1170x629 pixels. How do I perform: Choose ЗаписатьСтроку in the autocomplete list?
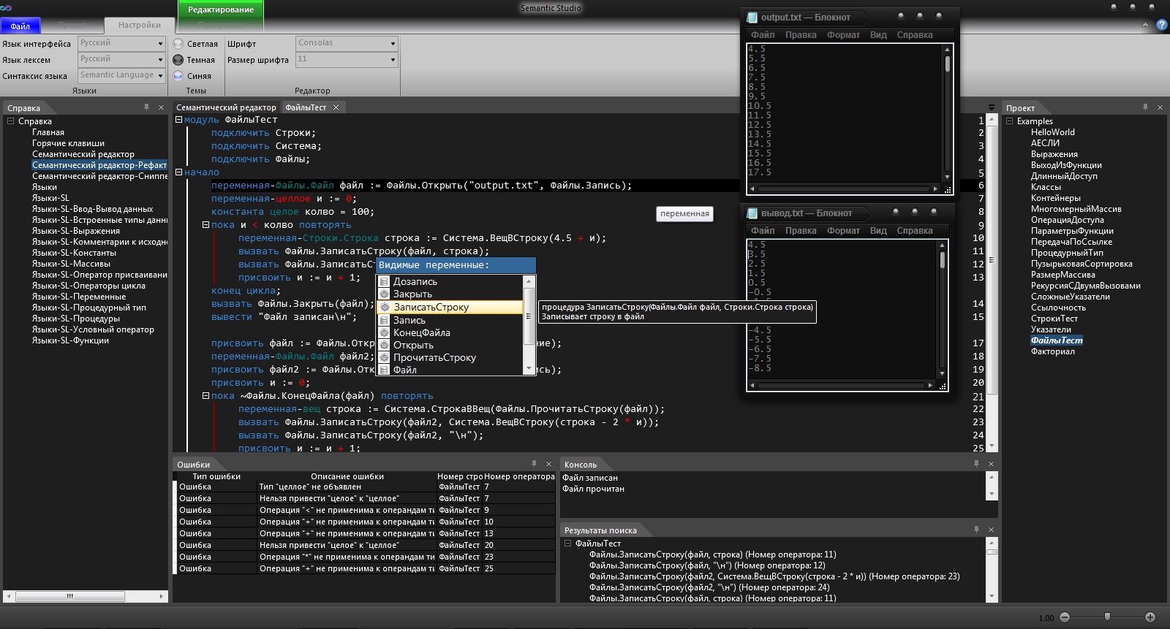[x=431, y=308]
